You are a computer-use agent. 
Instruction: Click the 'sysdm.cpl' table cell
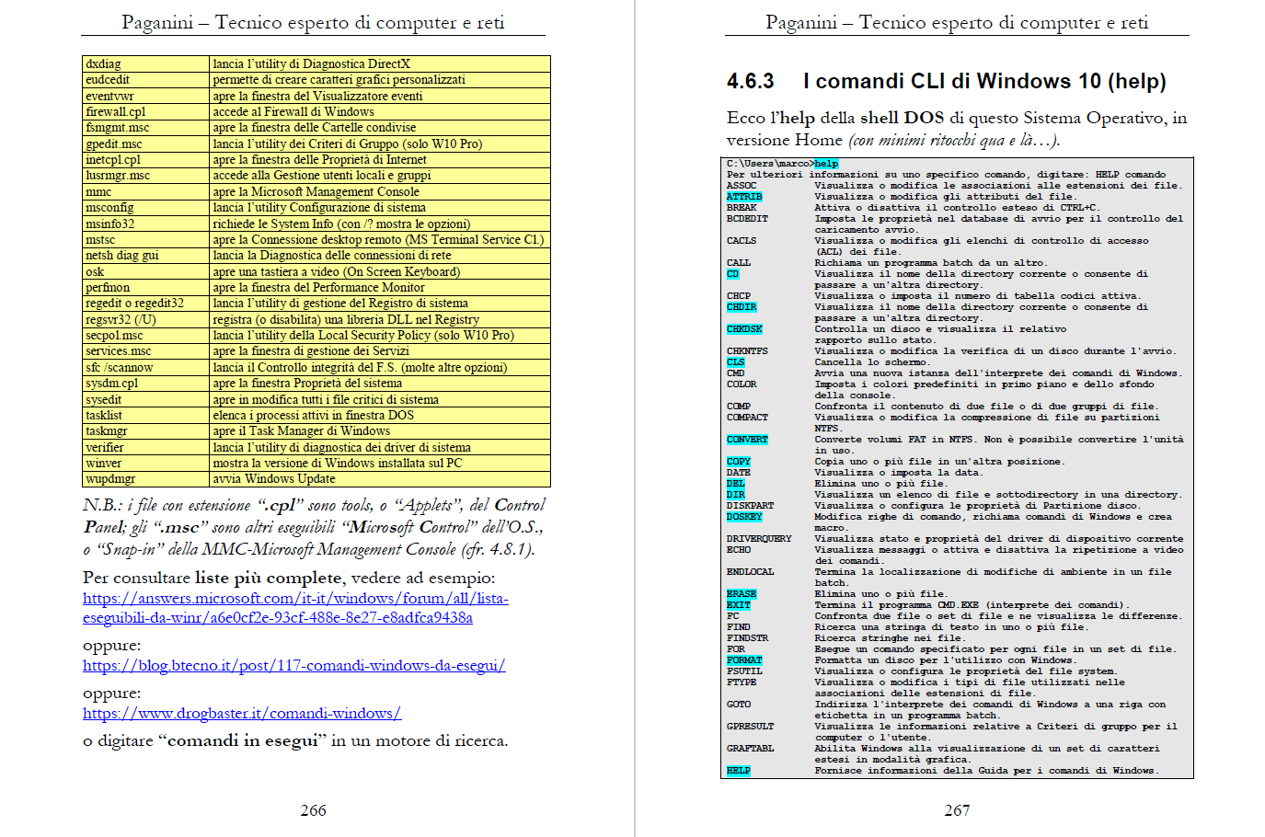click(x=146, y=383)
